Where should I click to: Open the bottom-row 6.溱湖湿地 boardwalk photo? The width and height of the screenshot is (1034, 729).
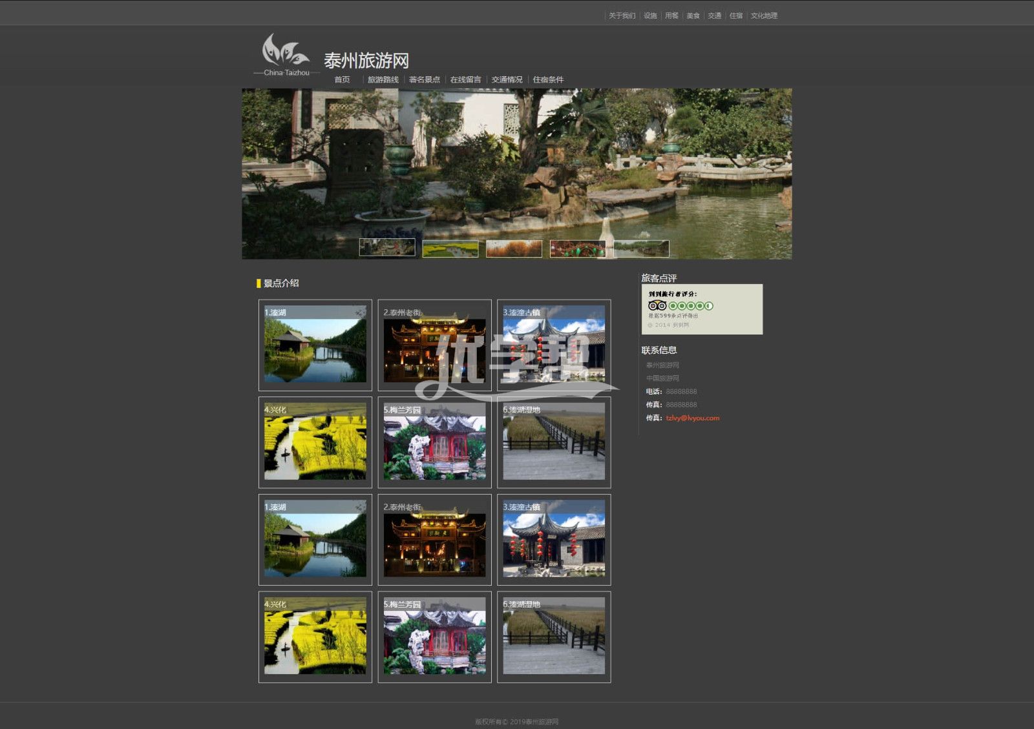(x=554, y=637)
